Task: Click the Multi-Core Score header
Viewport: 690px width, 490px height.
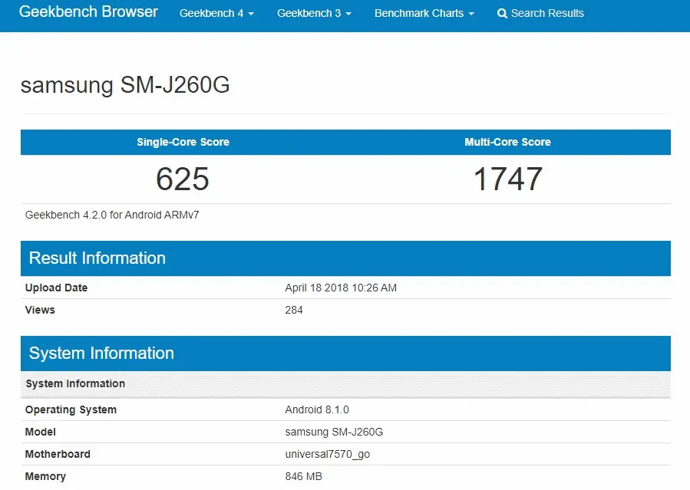Action: click(508, 142)
